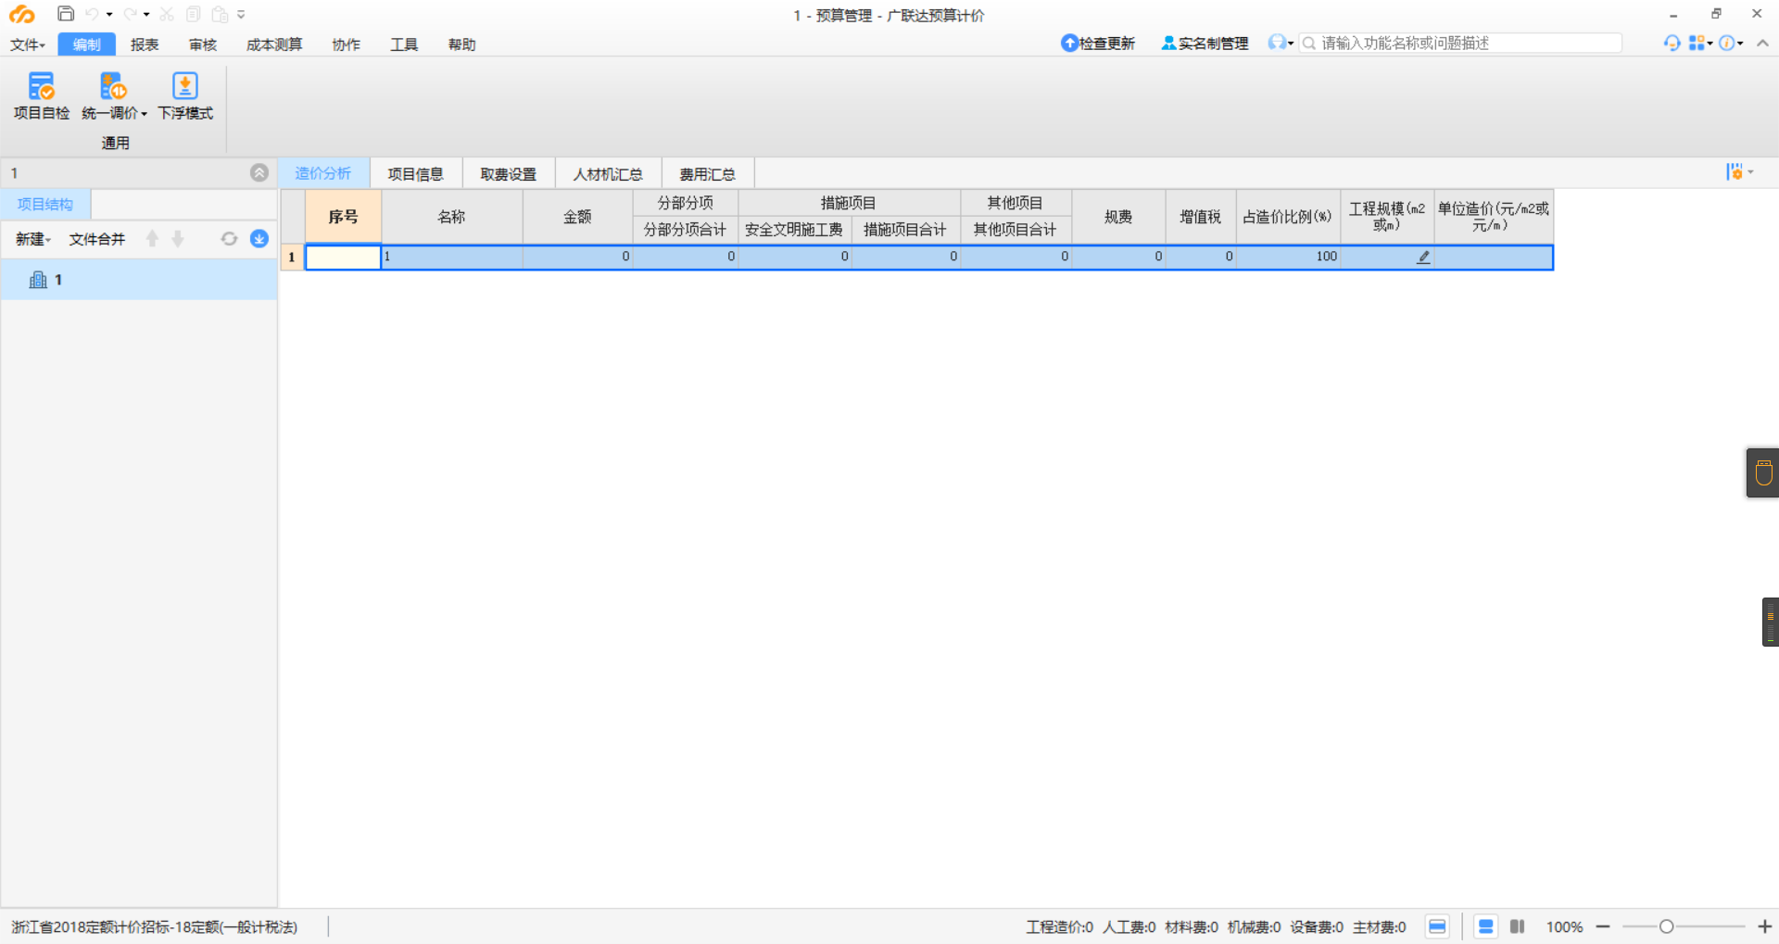Click 检查更新 button
1779x944 pixels.
(1098, 43)
